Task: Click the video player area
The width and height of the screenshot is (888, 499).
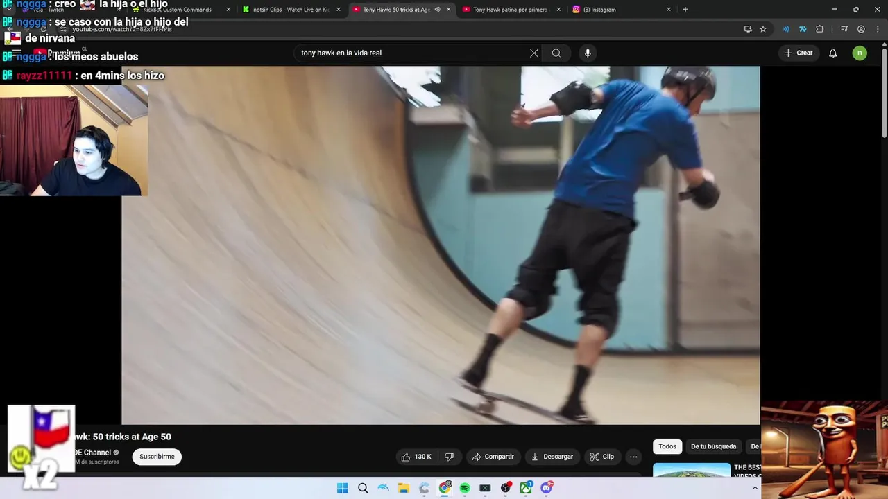Action: (x=441, y=245)
